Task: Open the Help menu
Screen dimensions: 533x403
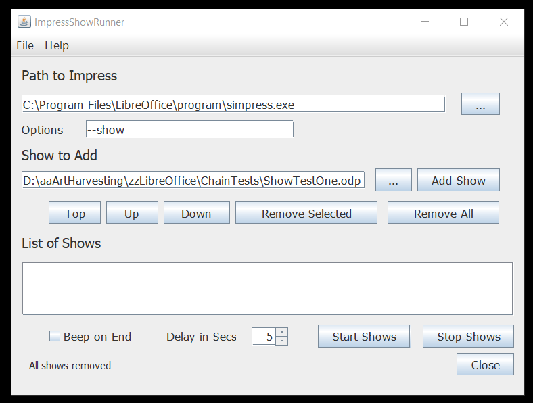Action: click(57, 45)
